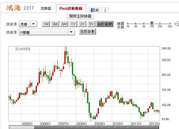Click the Facebook like count 2

105,11
